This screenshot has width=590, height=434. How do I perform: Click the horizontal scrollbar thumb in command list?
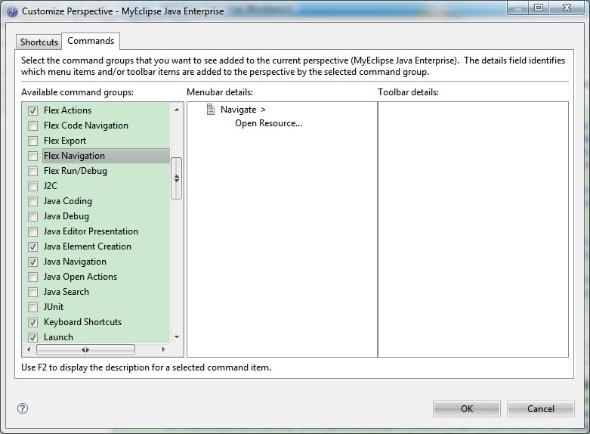(85, 349)
